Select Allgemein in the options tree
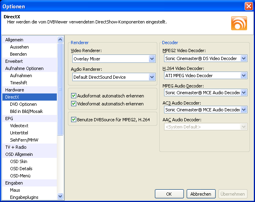The width and height of the screenshot is (255, 202). point(14,40)
